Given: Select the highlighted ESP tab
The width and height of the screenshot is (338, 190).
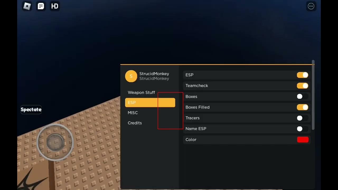Looking at the screenshot, I should (x=150, y=102).
